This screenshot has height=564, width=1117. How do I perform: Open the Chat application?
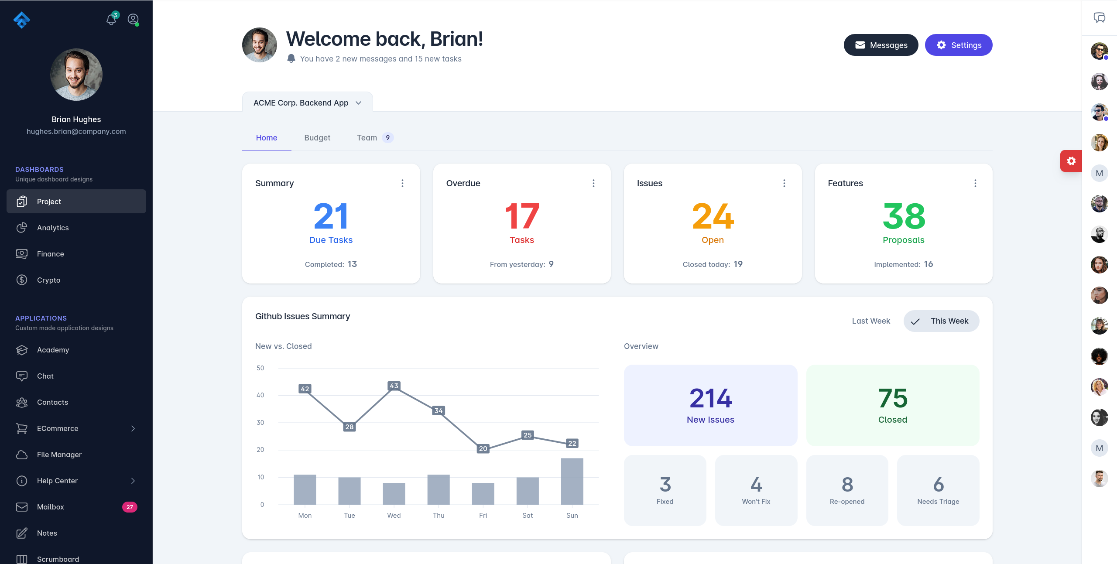pyautogui.click(x=45, y=376)
